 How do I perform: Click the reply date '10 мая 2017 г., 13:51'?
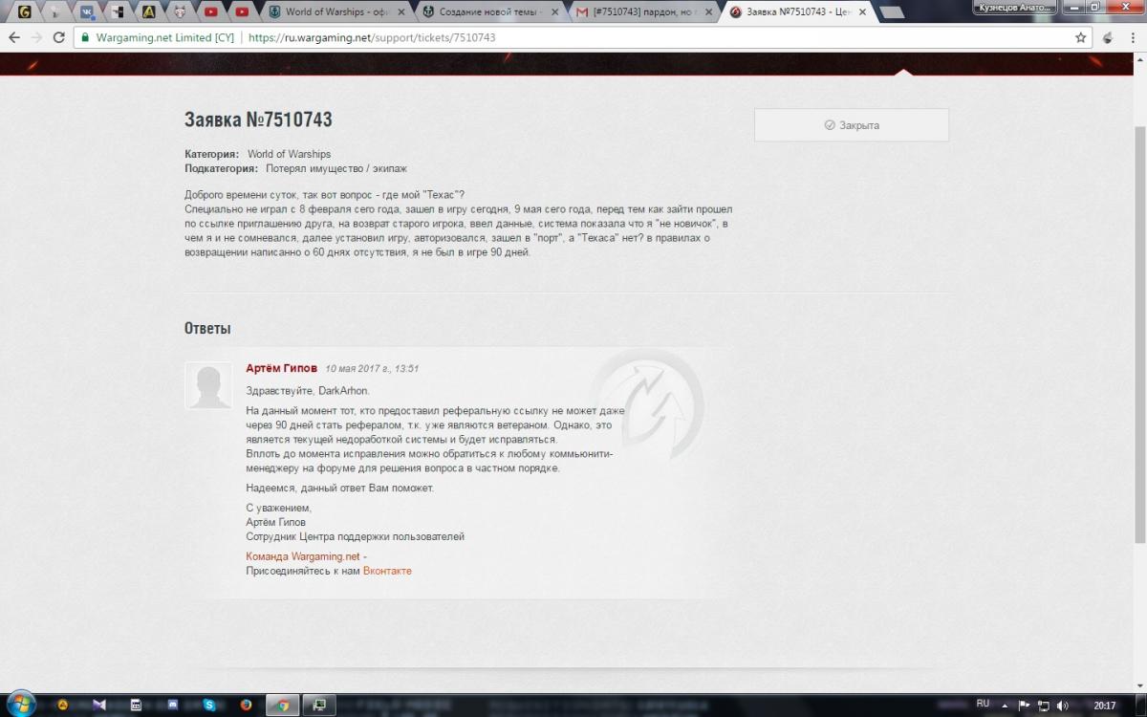[x=372, y=369]
